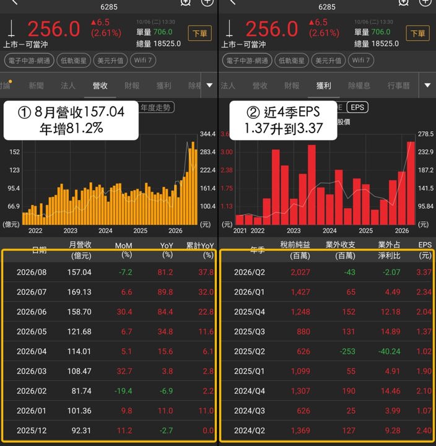The width and height of the screenshot is (436, 446).
Task: Tap 2,027 pretax income value
Action: point(300,272)
